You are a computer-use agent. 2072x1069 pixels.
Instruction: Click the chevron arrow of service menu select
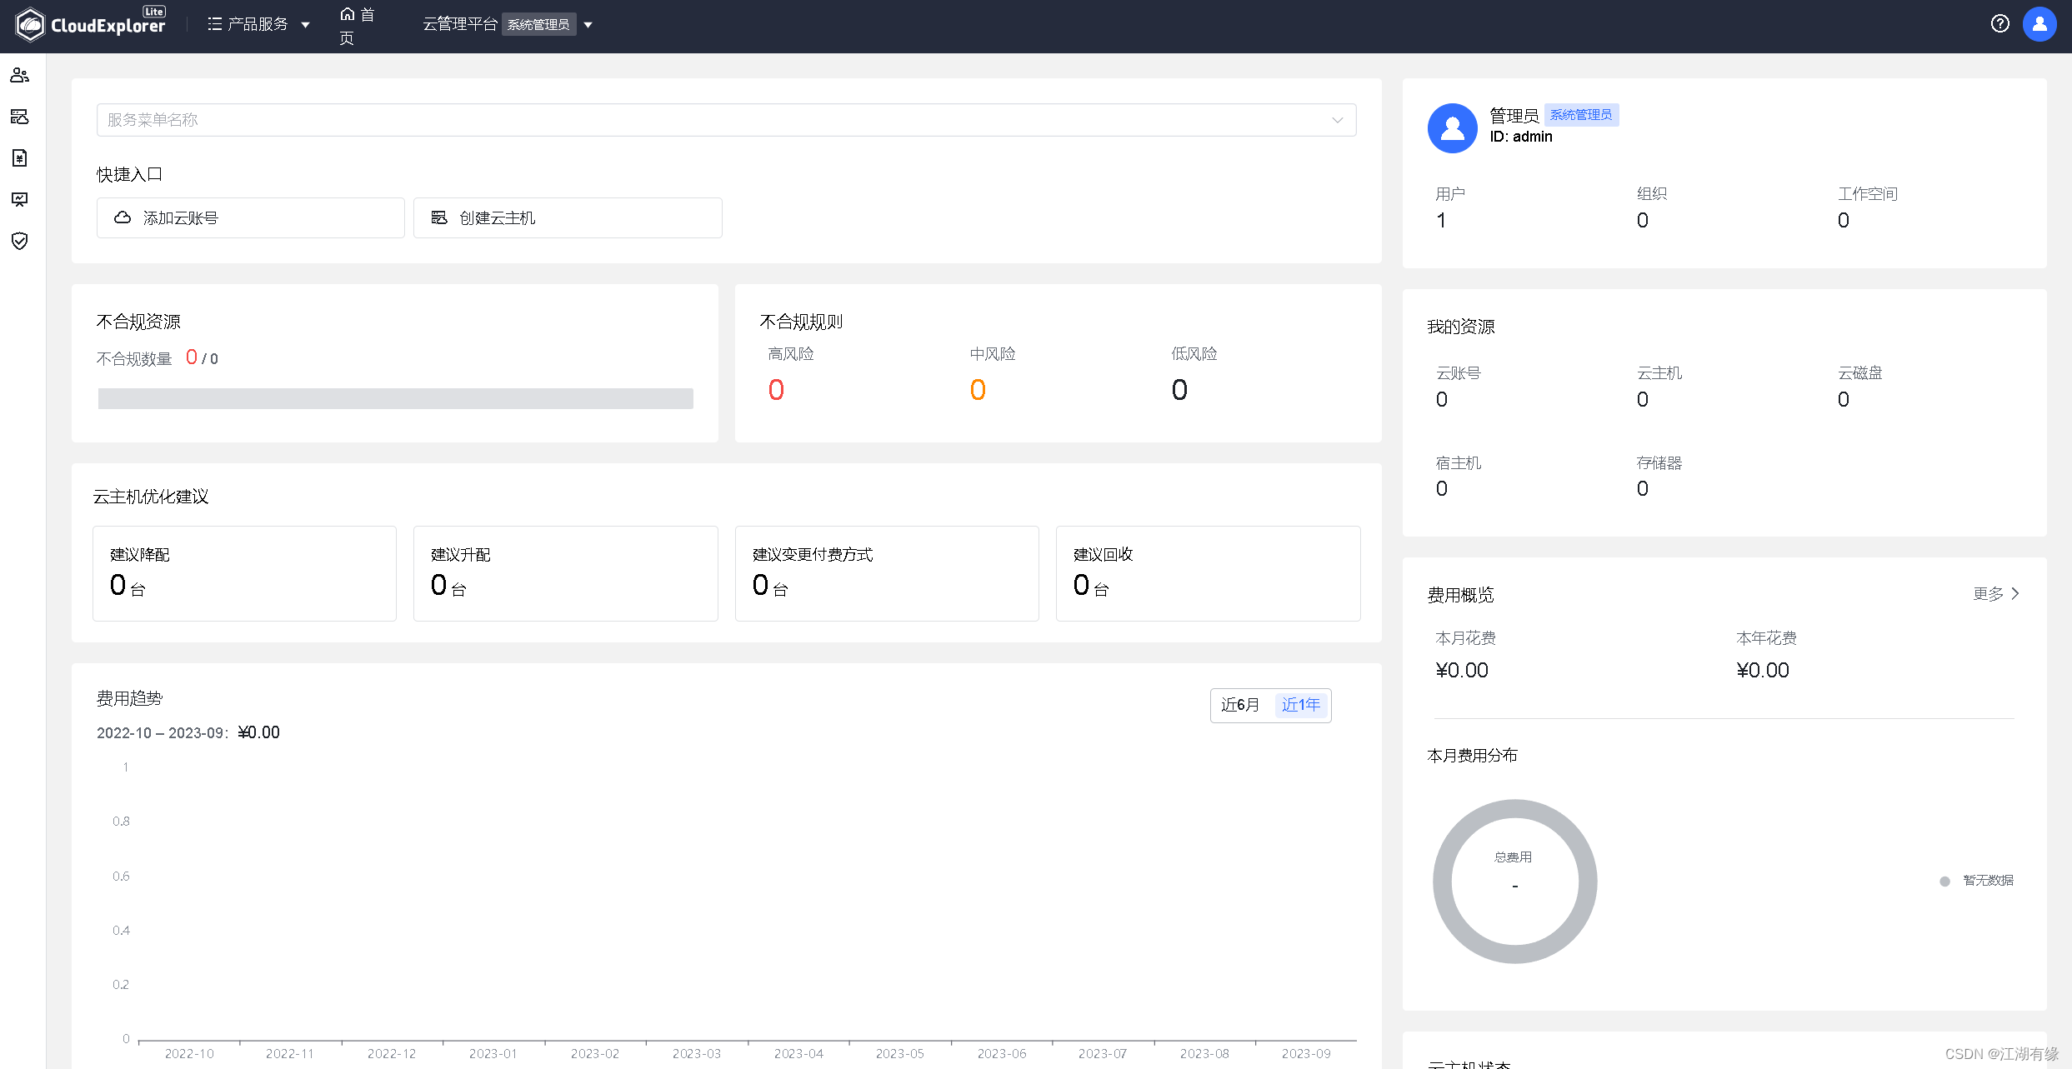click(x=1338, y=120)
